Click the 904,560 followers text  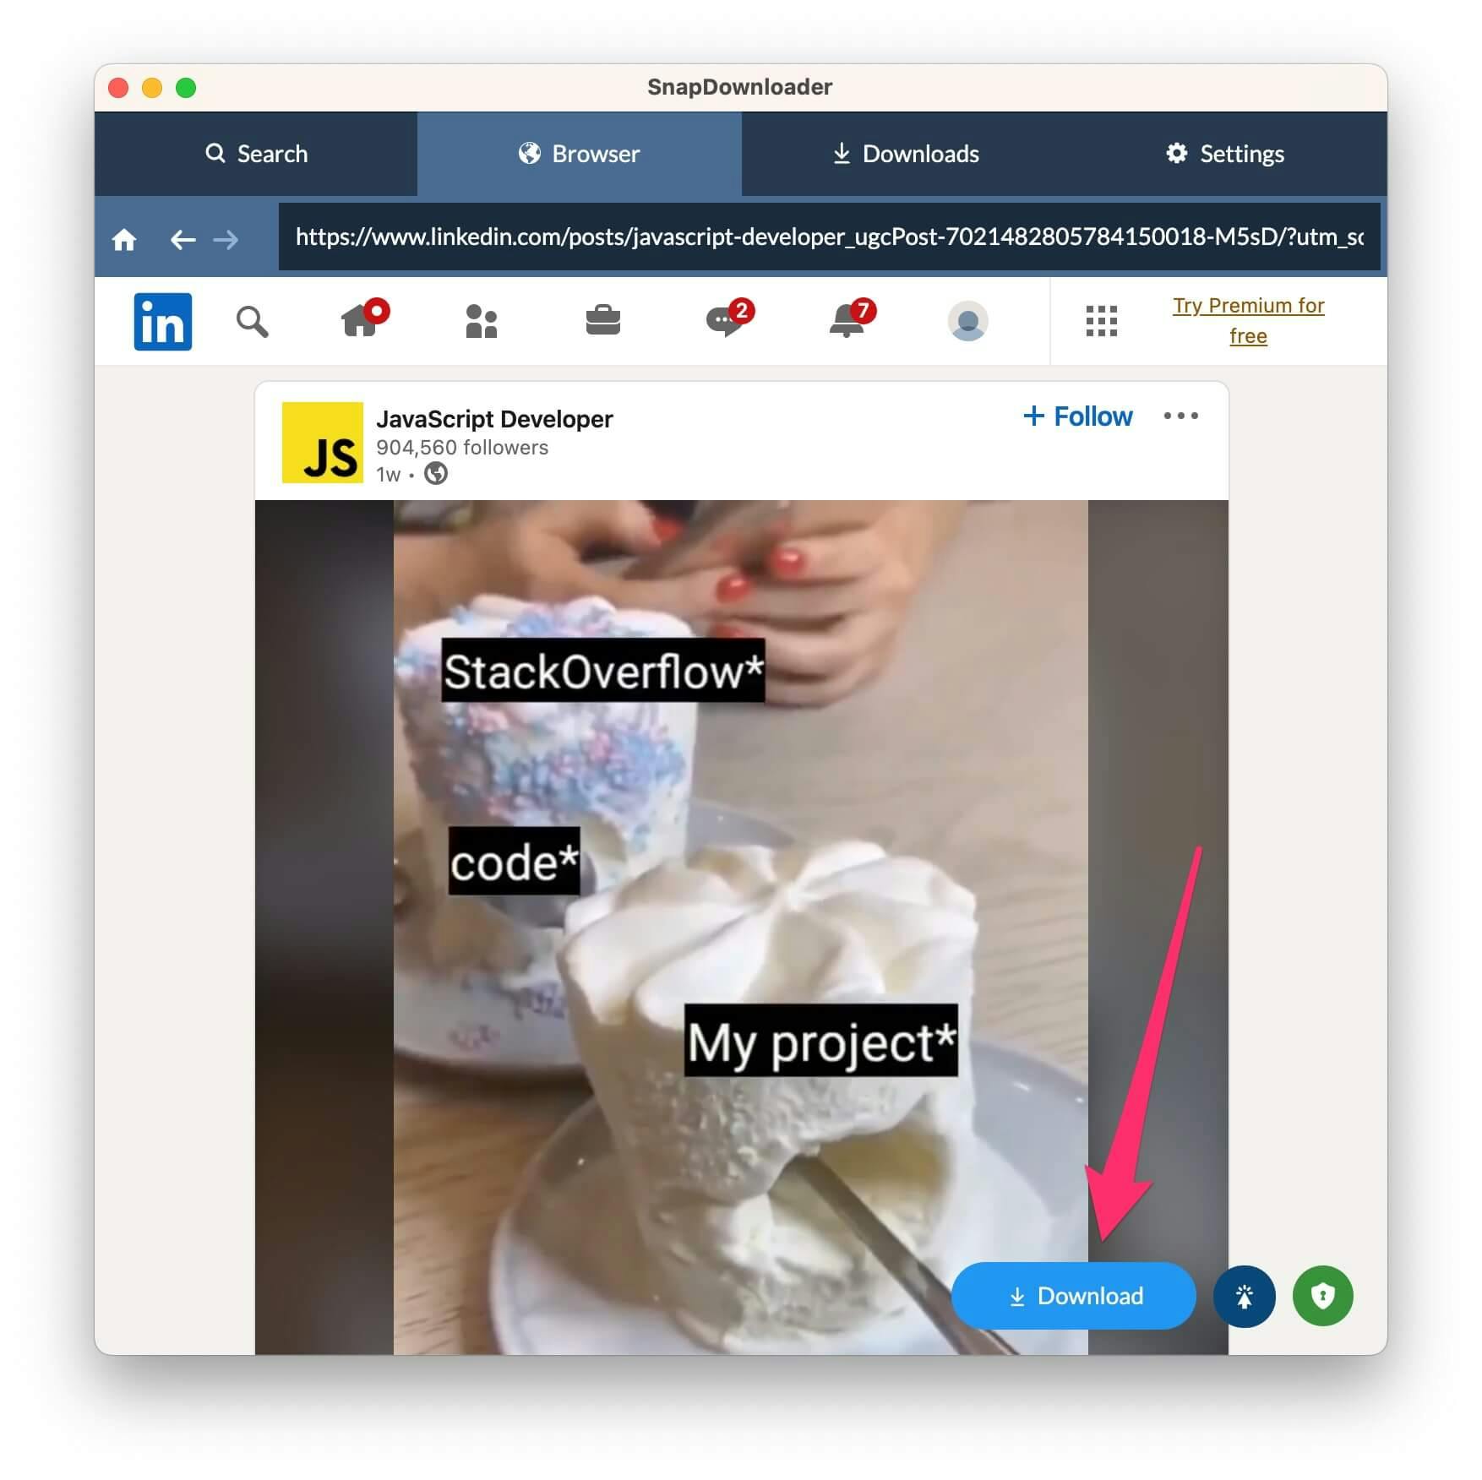(462, 448)
